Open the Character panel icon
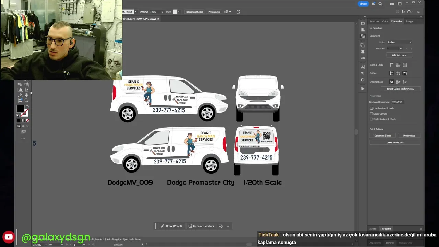Screen dimensions: 439x247 pos(363,67)
